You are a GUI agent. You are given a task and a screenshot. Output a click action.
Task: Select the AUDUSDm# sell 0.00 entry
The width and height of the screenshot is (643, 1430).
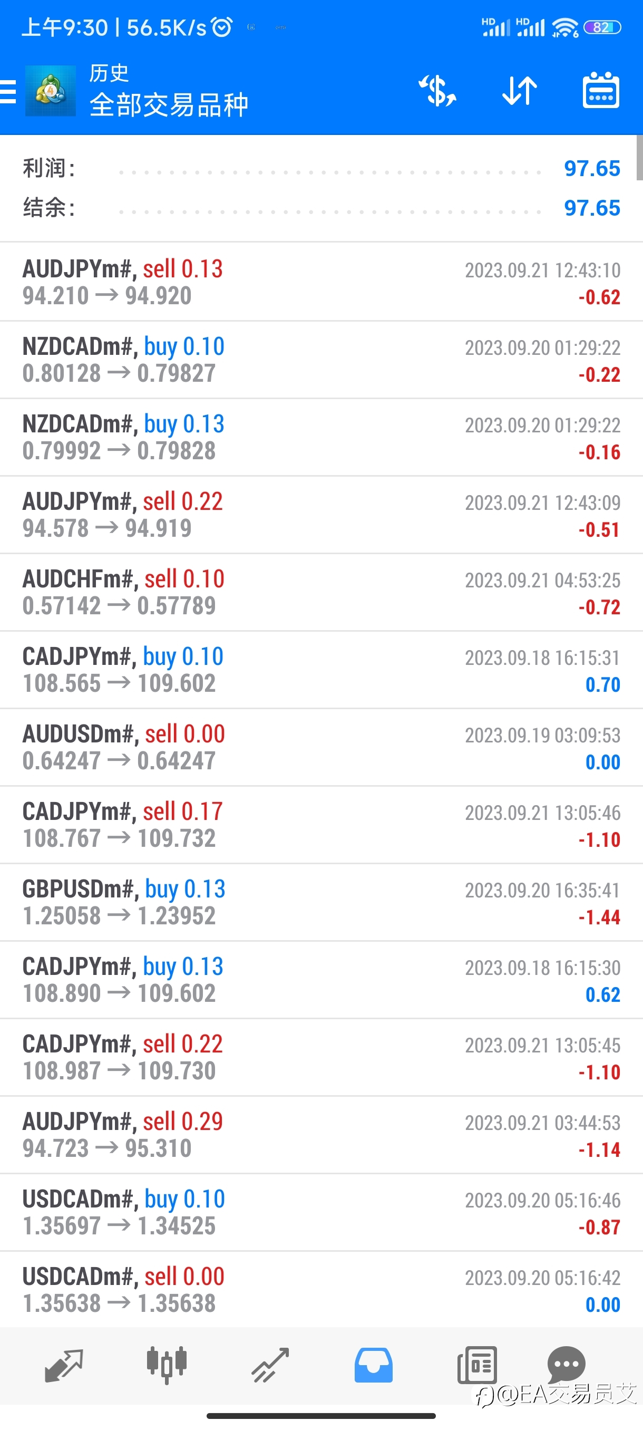[x=321, y=747]
